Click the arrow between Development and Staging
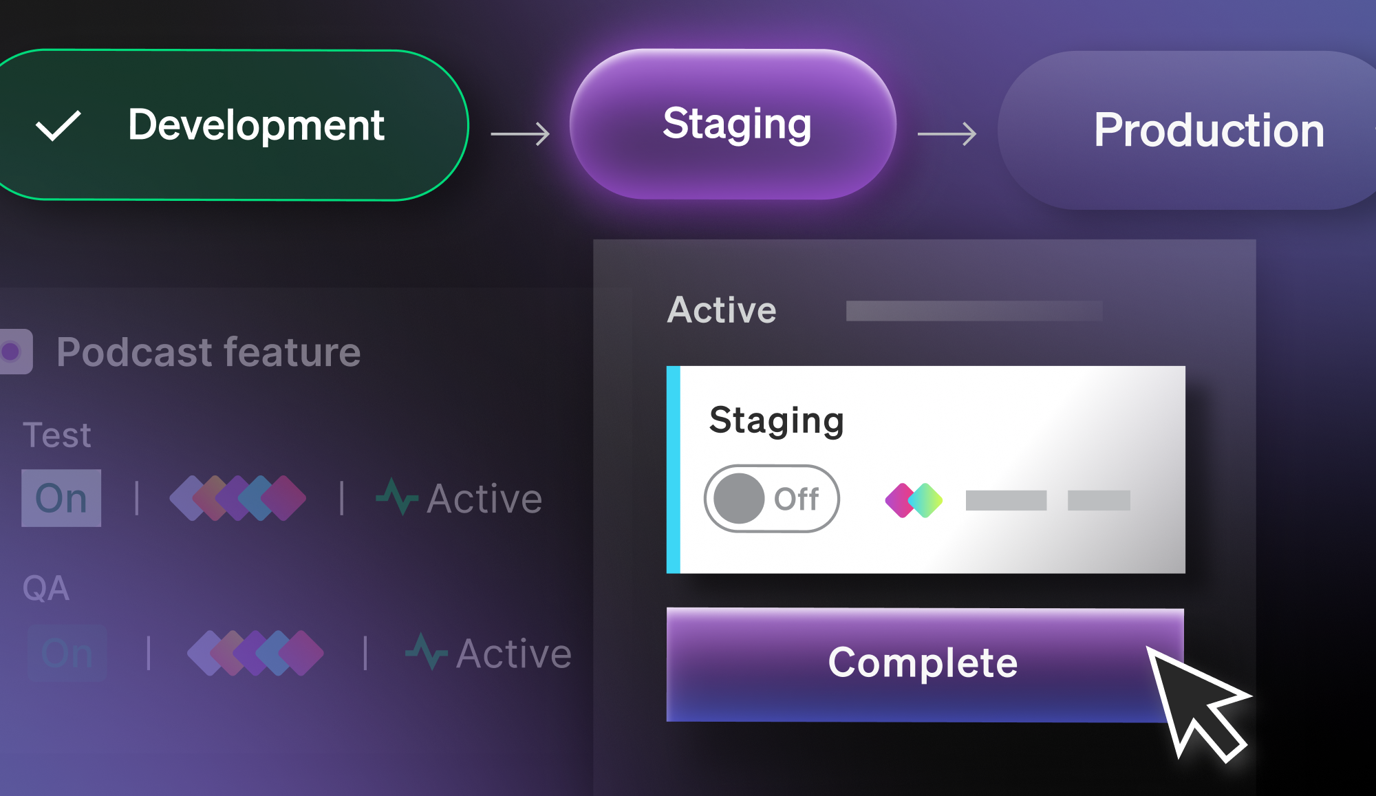The image size is (1376, 796). pos(520,133)
